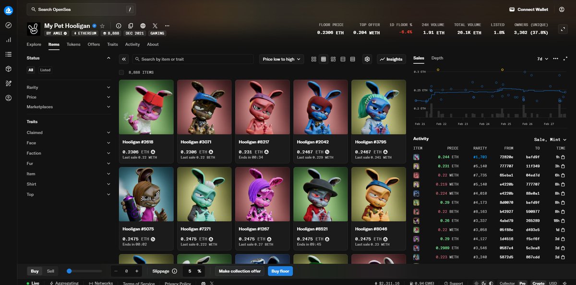Switch to the medium grid view icon
This screenshot has width=576, height=285.
click(x=324, y=59)
